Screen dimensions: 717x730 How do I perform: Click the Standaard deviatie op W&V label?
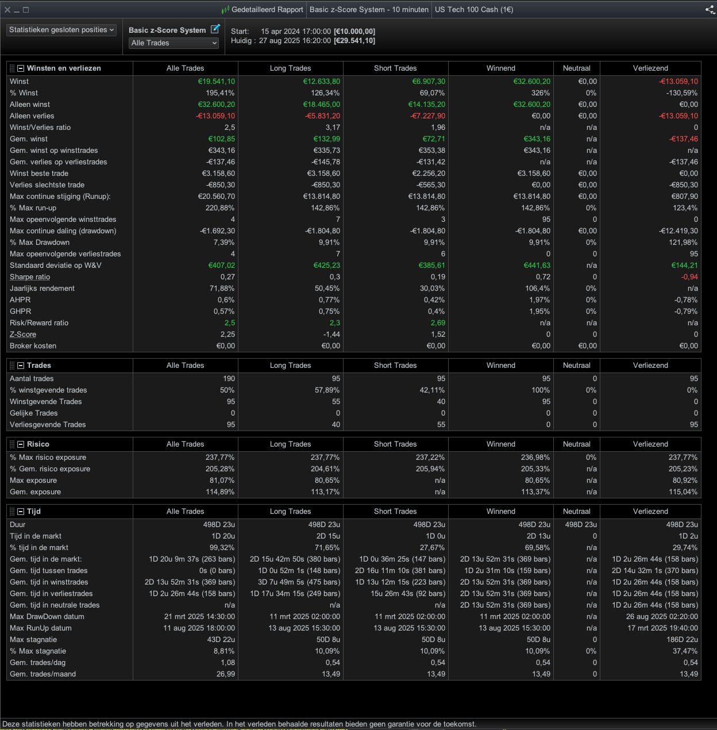click(x=56, y=266)
